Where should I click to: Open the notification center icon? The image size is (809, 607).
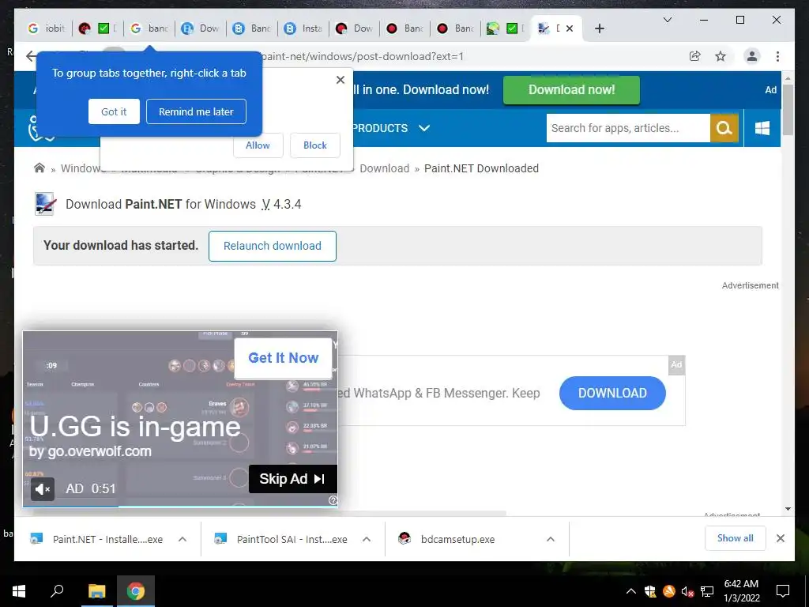pyautogui.click(x=783, y=591)
